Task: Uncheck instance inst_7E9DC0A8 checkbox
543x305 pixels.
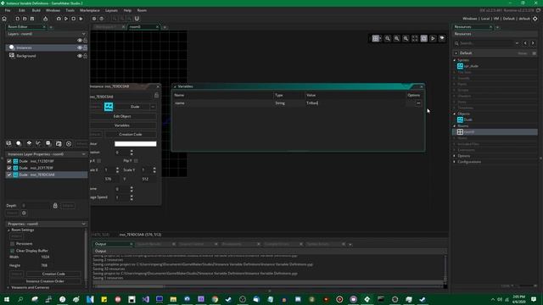Action: point(9,175)
